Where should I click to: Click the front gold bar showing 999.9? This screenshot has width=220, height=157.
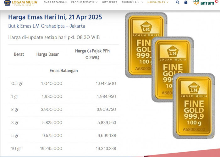[x=194, y=106]
